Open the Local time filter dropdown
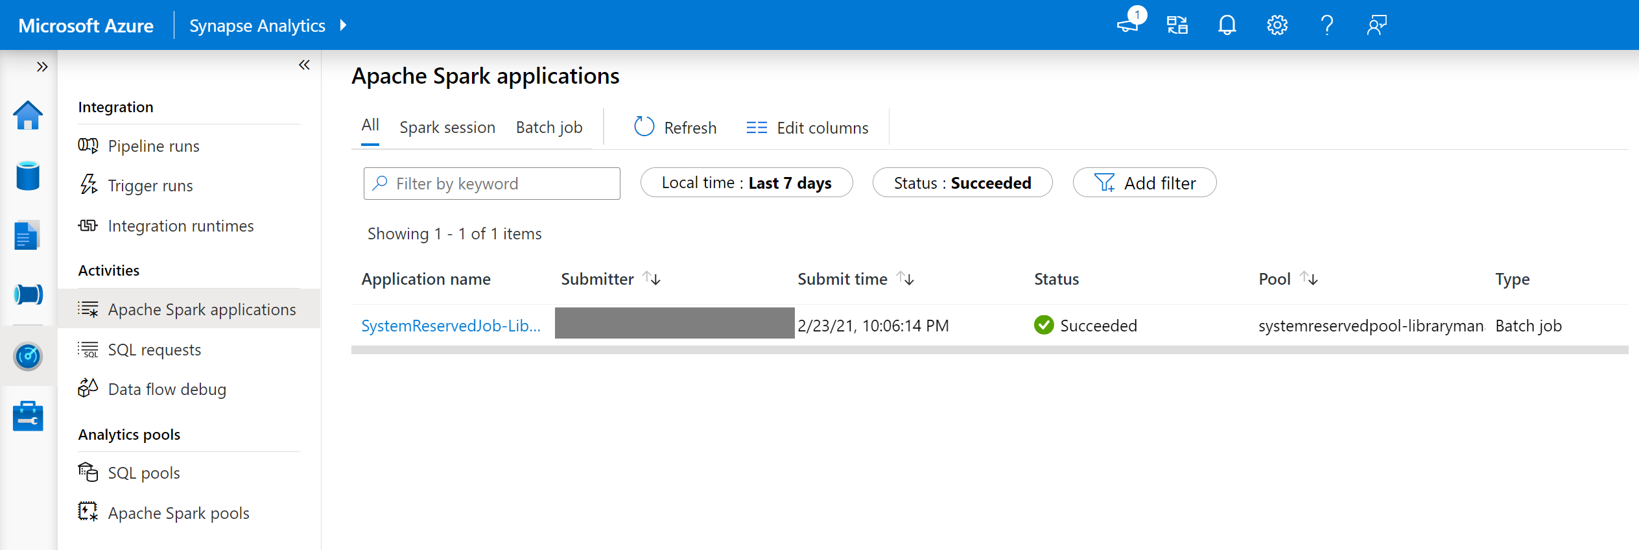The width and height of the screenshot is (1639, 550). coord(746,183)
